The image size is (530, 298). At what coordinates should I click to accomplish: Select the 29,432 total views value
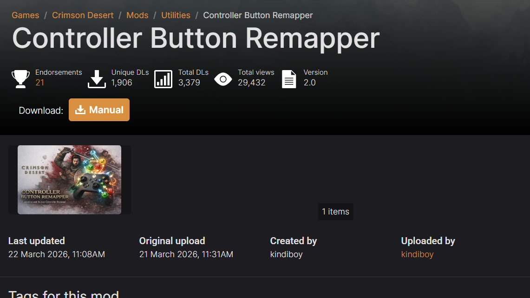tap(251, 83)
